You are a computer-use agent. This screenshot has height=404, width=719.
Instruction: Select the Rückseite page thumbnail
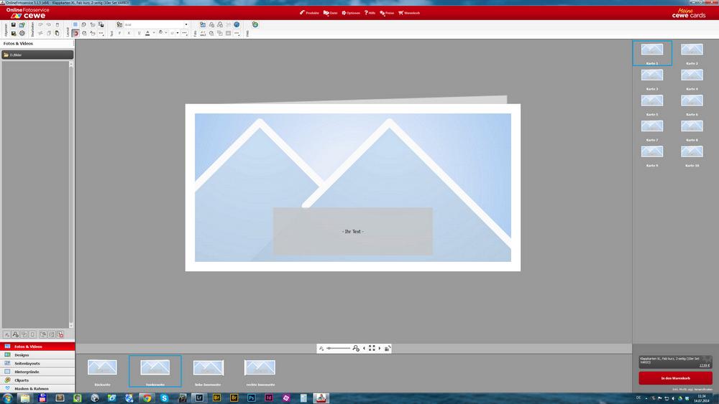point(102,368)
